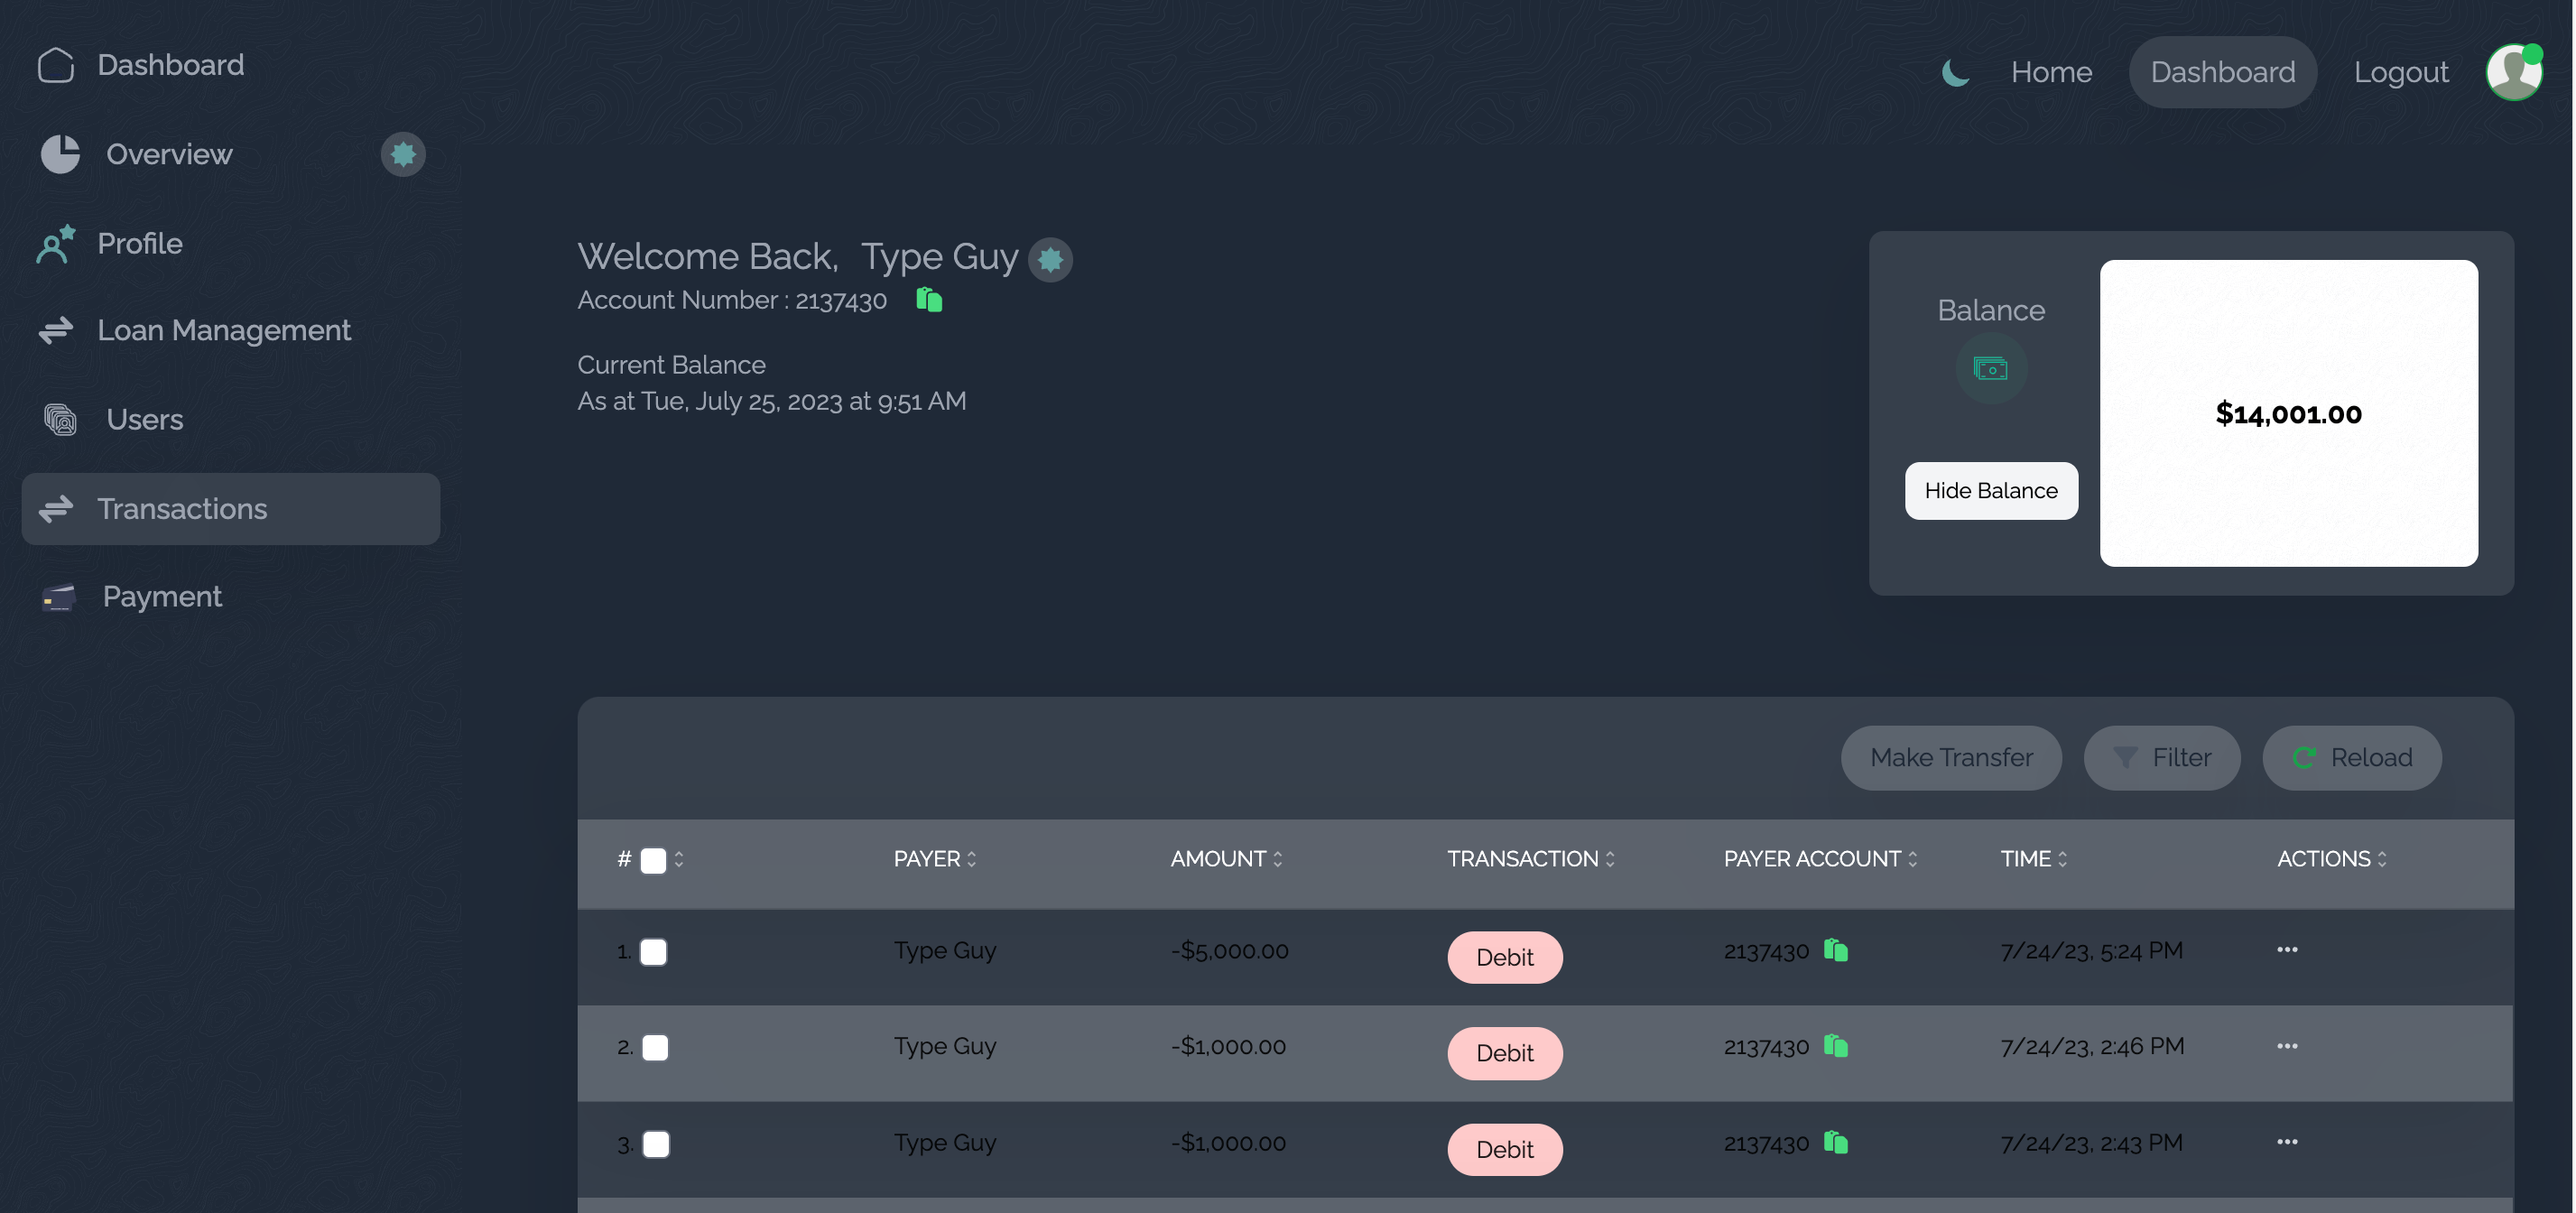Open Loan Management in sidebar
This screenshot has height=1213, width=2576.
click(x=224, y=330)
